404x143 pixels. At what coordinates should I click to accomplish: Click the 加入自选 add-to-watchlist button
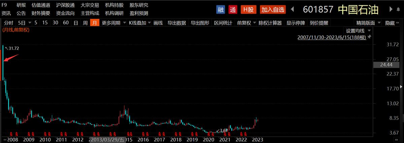(x=273, y=9)
